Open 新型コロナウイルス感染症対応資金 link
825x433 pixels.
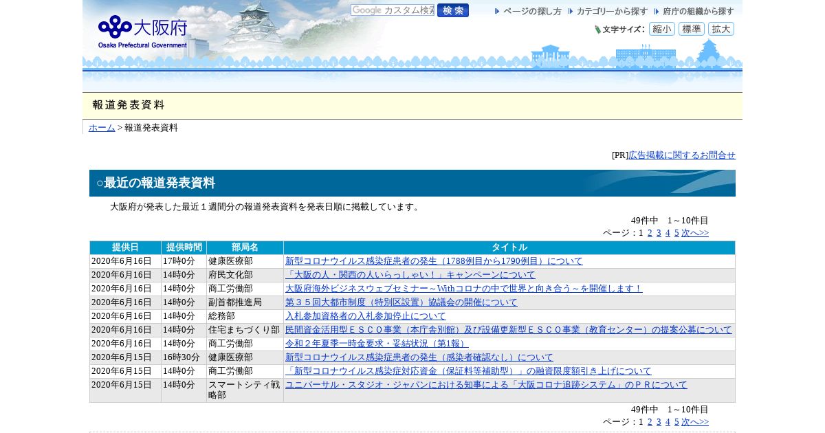(468, 371)
